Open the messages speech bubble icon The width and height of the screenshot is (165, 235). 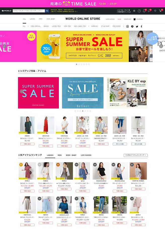(x=149, y=11)
